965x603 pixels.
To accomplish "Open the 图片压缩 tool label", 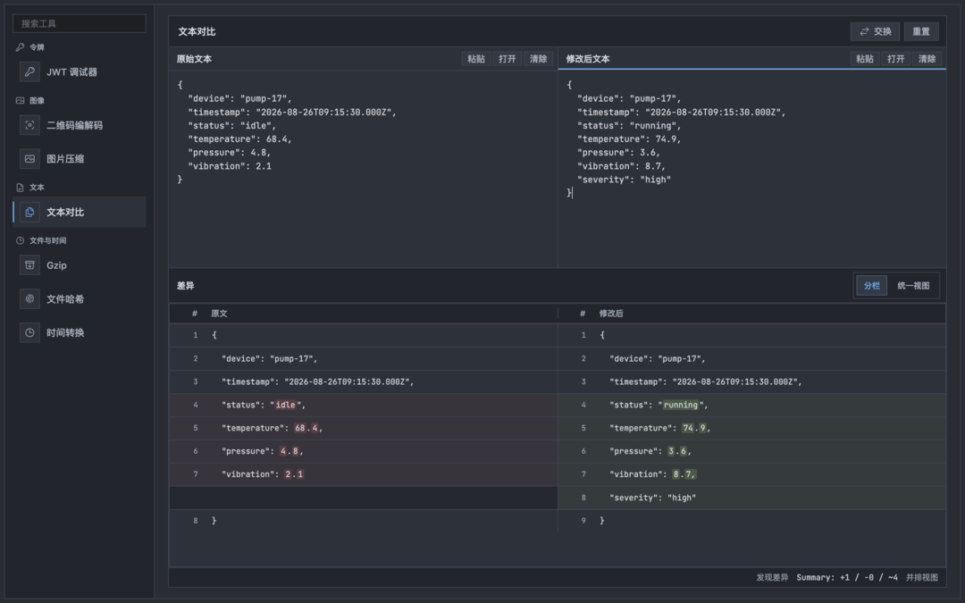I will click(x=65, y=159).
